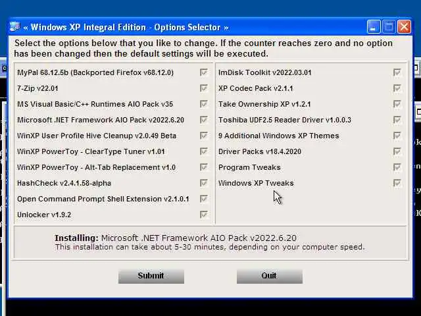This screenshot has height=316, width=421.
Task: Click the 'Windows XP Tweaks' label
Action: click(x=256, y=183)
